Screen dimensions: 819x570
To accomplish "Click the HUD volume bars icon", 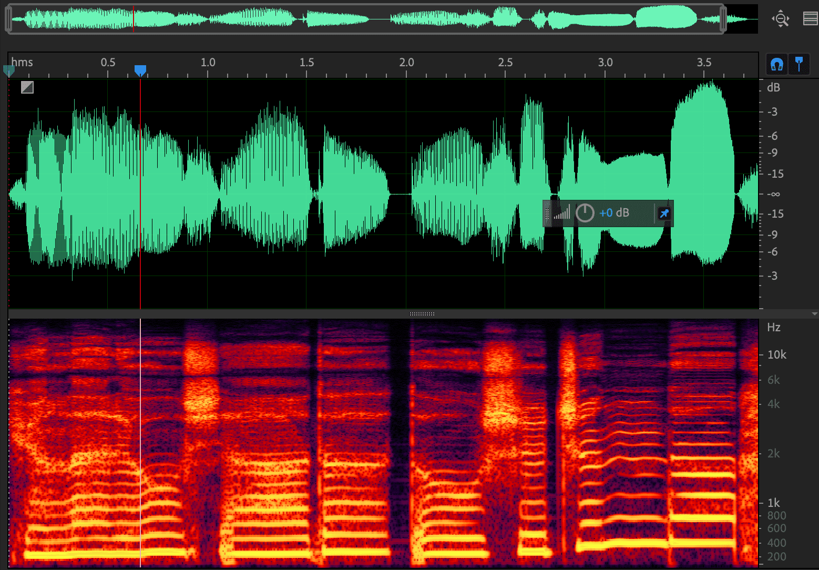I will point(562,213).
